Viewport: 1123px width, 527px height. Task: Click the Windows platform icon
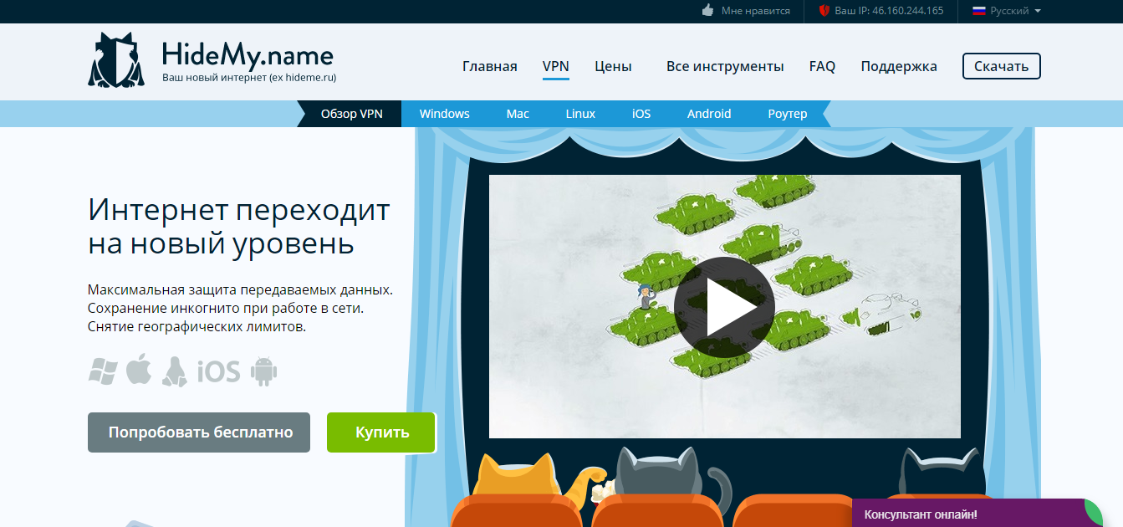(103, 371)
